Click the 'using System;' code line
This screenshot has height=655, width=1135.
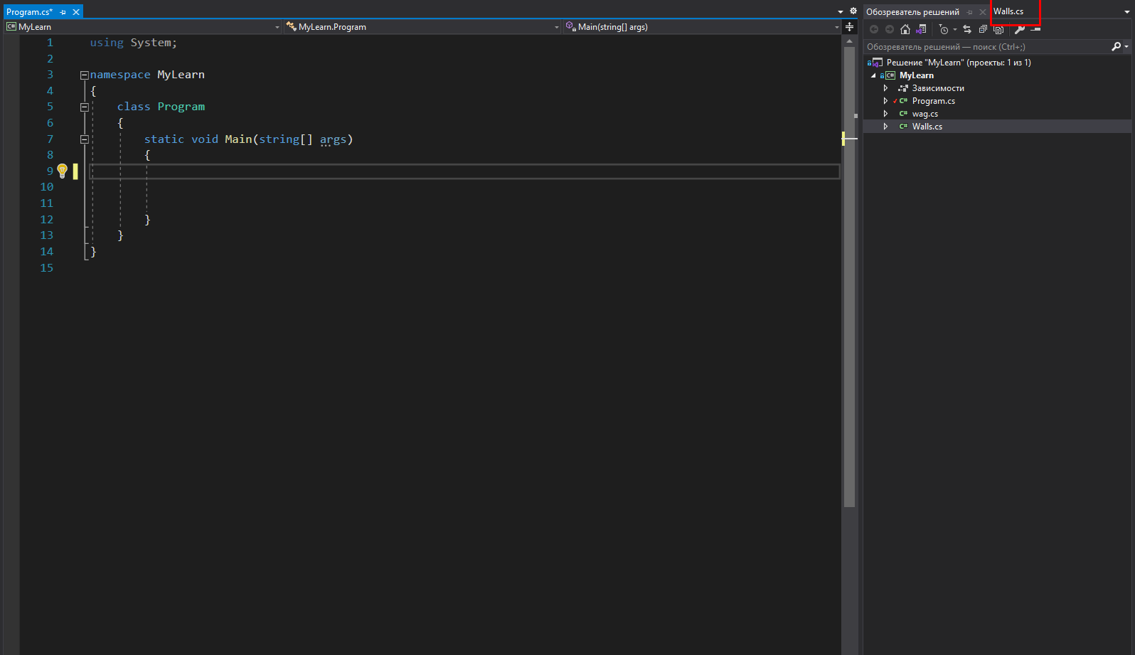tap(133, 43)
